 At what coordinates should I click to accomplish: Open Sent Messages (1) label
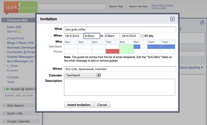point(20,61)
